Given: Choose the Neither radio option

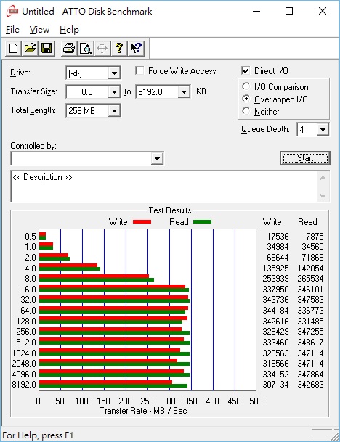Looking at the screenshot, I should [x=246, y=111].
